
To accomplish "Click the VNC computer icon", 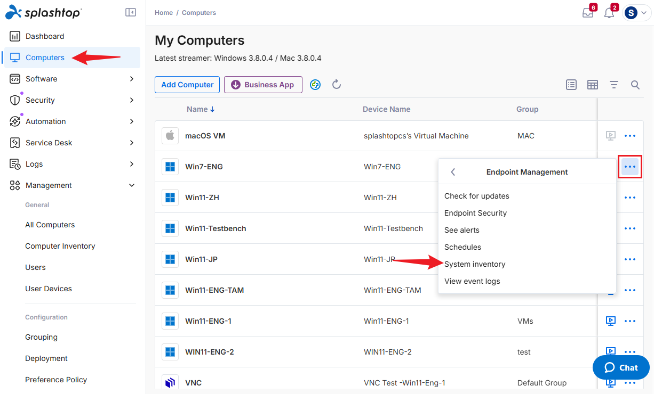I will [x=170, y=383].
